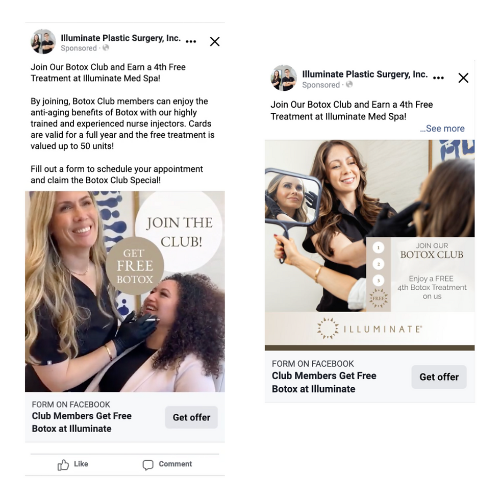This screenshot has width=500, height=500.
Task: Open left ad's profile picture
Action: (43, 41)
